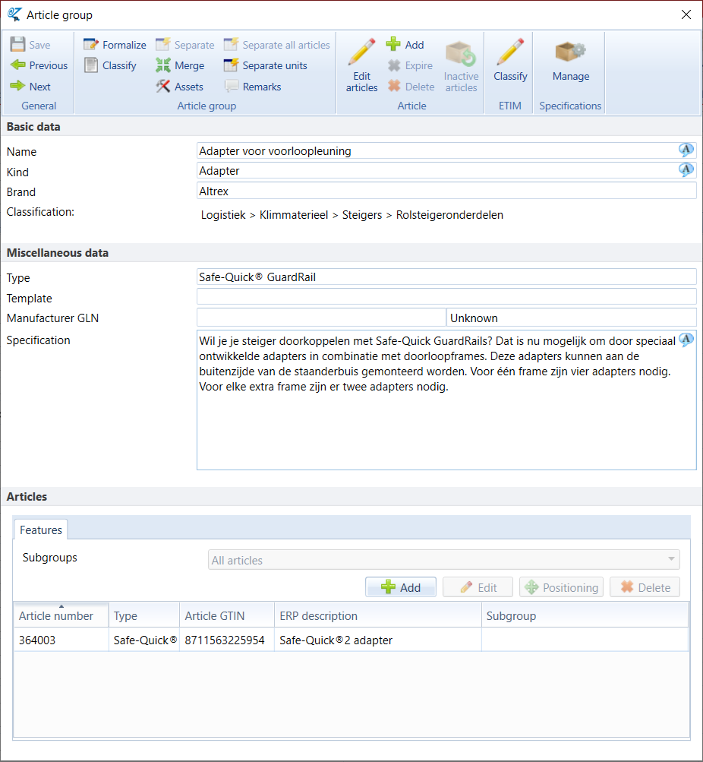
Task: Go to the Previous article group
Action: tap(39, 65)
